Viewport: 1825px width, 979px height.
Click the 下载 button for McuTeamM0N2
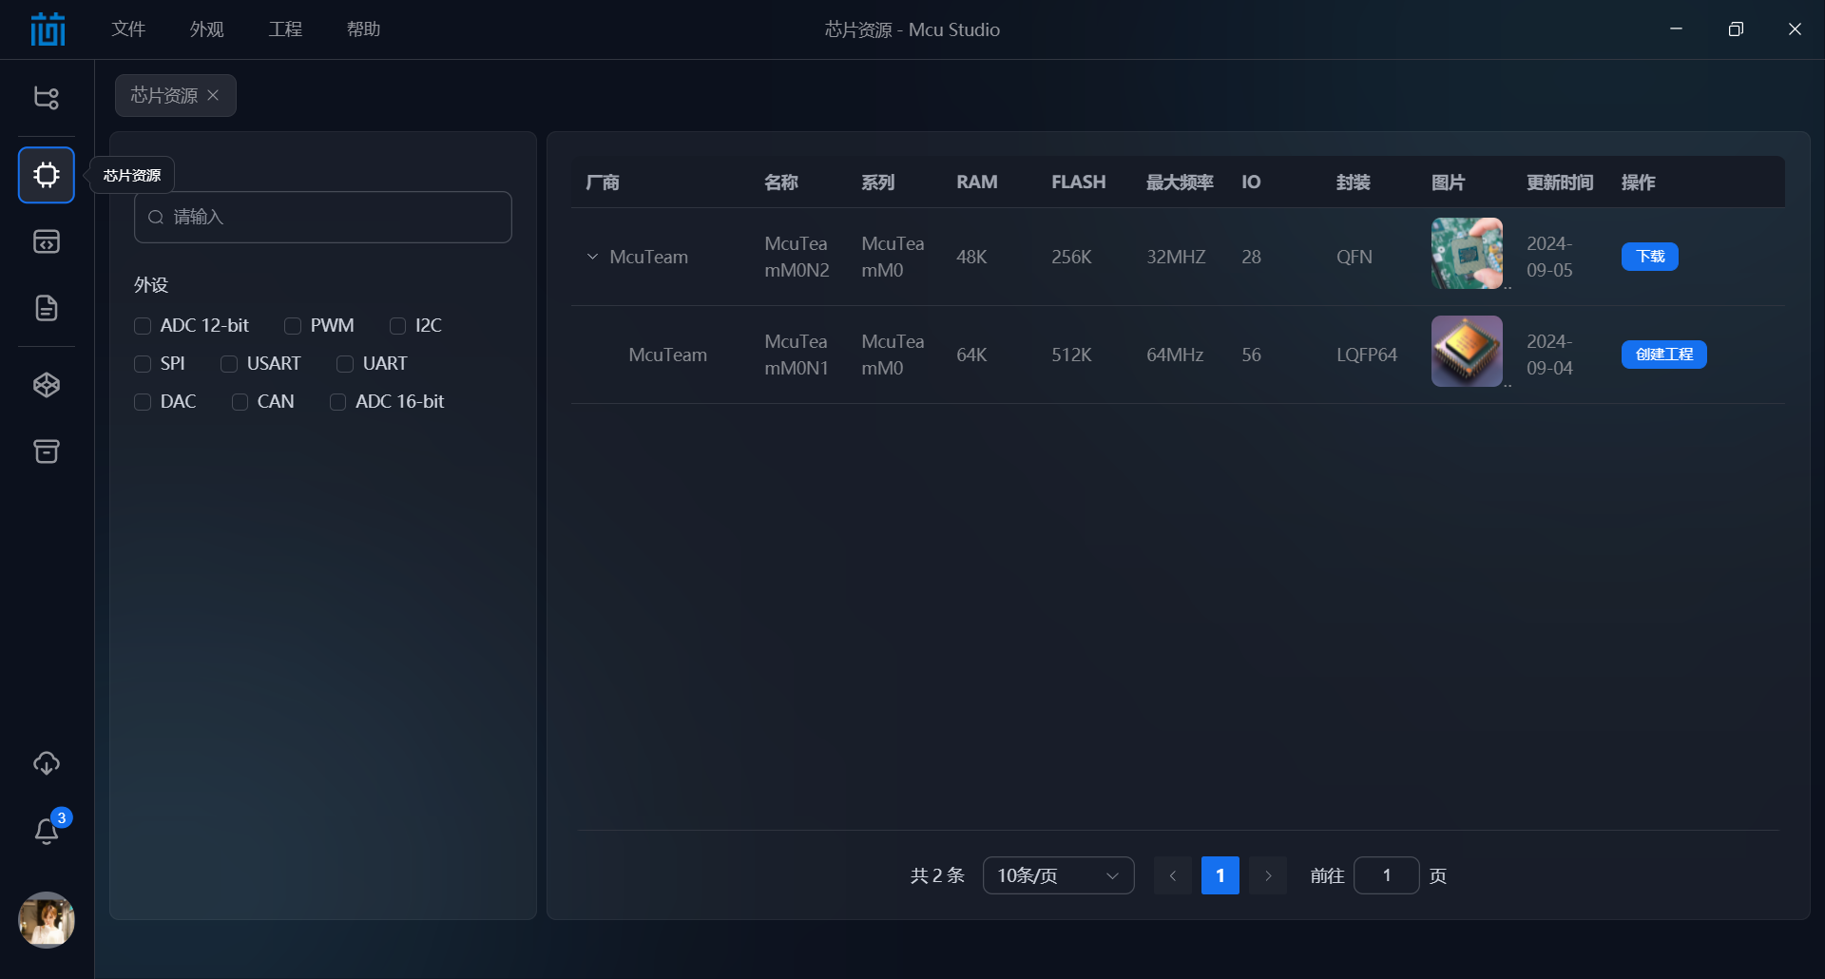click(x=1649, y=257)
